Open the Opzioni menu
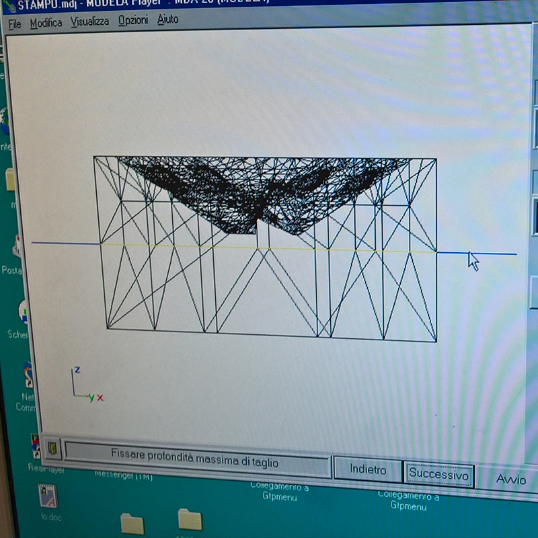 click(x=133, y=20)
